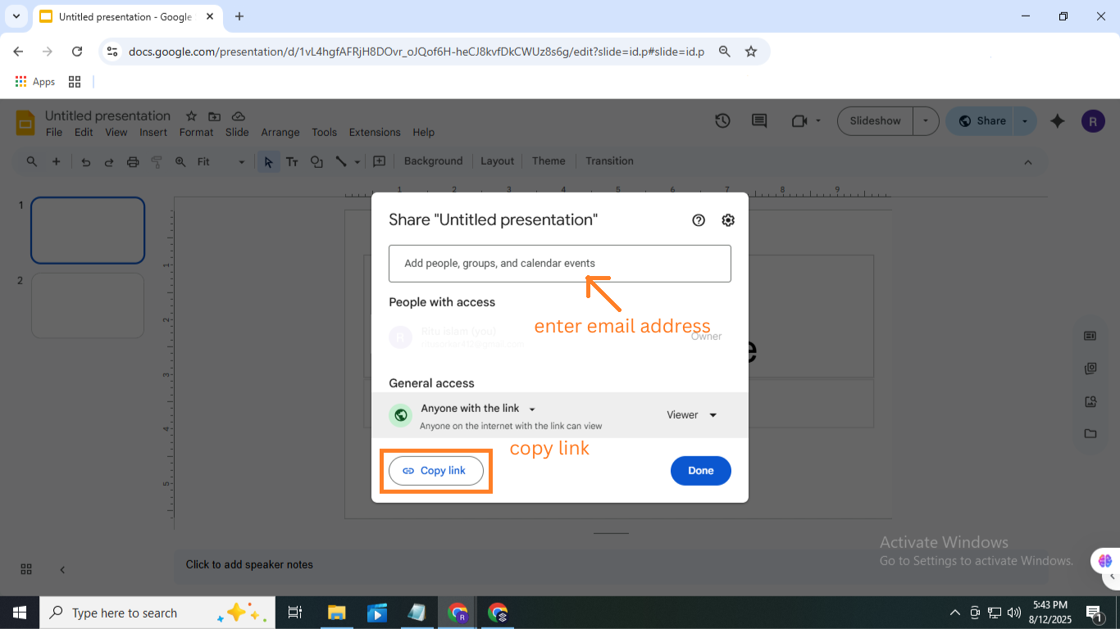Open the Insert menu

click(153, 133)
